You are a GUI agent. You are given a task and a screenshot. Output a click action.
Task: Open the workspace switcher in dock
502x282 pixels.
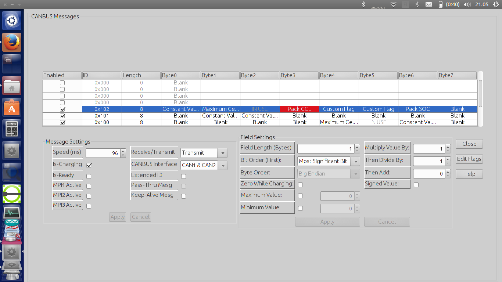point(12,64)
